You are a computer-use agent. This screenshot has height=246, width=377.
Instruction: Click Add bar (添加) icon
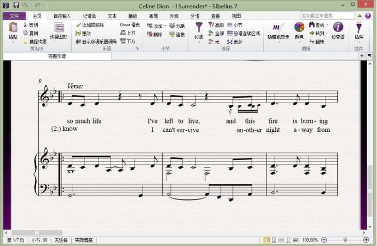click(150, 25)
